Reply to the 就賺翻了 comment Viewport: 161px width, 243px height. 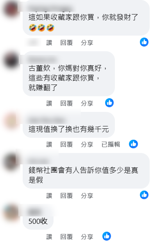(66, 103)
